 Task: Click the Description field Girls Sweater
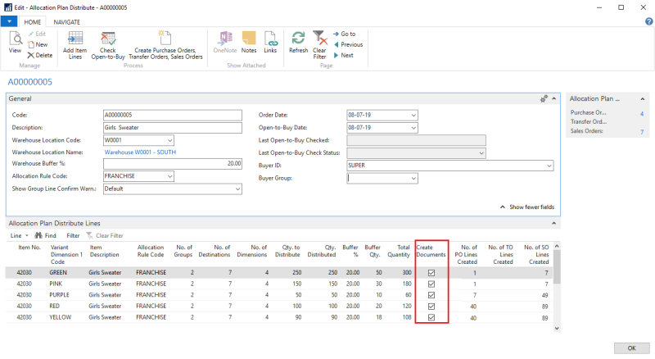coord(173,128)
